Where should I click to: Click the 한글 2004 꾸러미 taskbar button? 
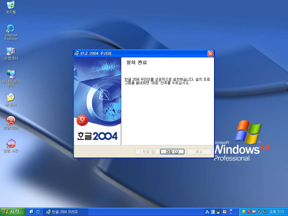click(66, 212)
